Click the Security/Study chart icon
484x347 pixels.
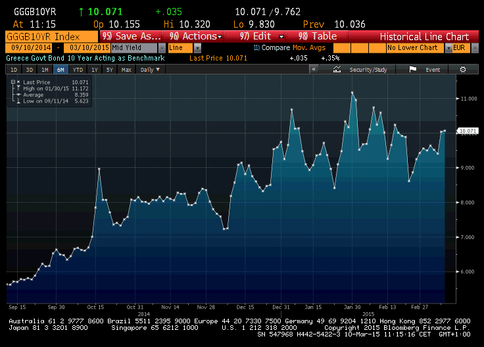[337, 69]
